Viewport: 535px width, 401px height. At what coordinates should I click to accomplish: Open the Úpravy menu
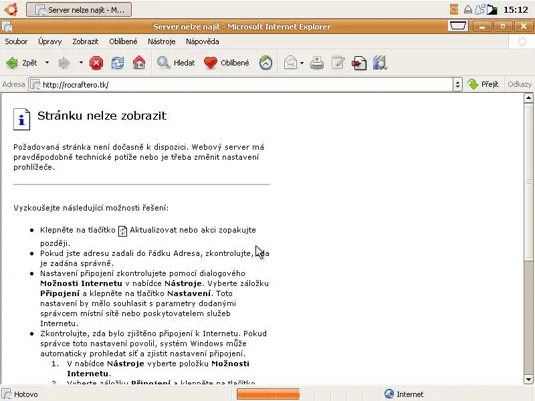coord(49,41)
